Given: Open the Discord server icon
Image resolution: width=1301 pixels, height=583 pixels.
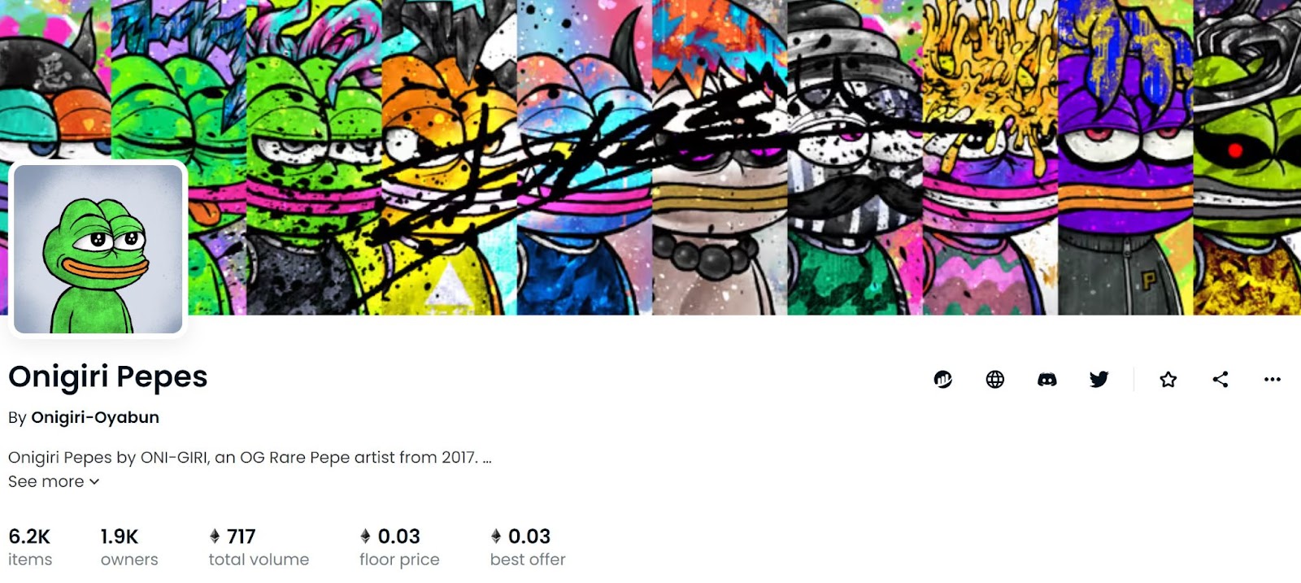Looking at the screenshot, I should point(1047,379).
